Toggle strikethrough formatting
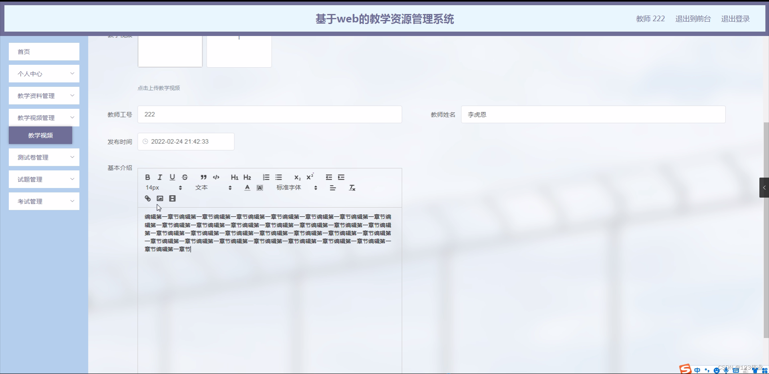769x374 pixels. [185, 177]
